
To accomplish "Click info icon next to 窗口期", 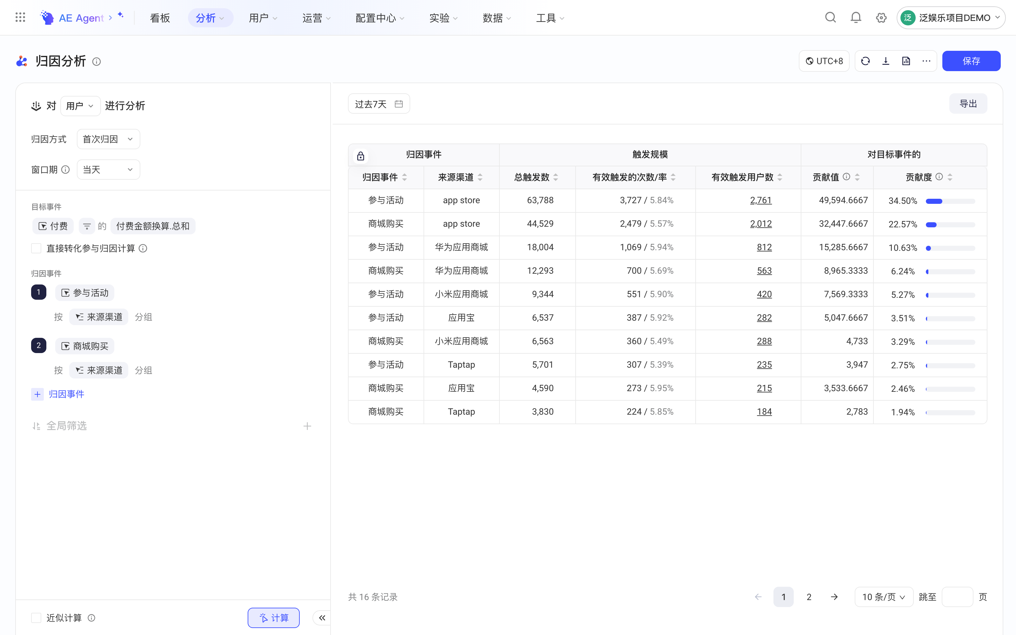I will click(65, 169).
